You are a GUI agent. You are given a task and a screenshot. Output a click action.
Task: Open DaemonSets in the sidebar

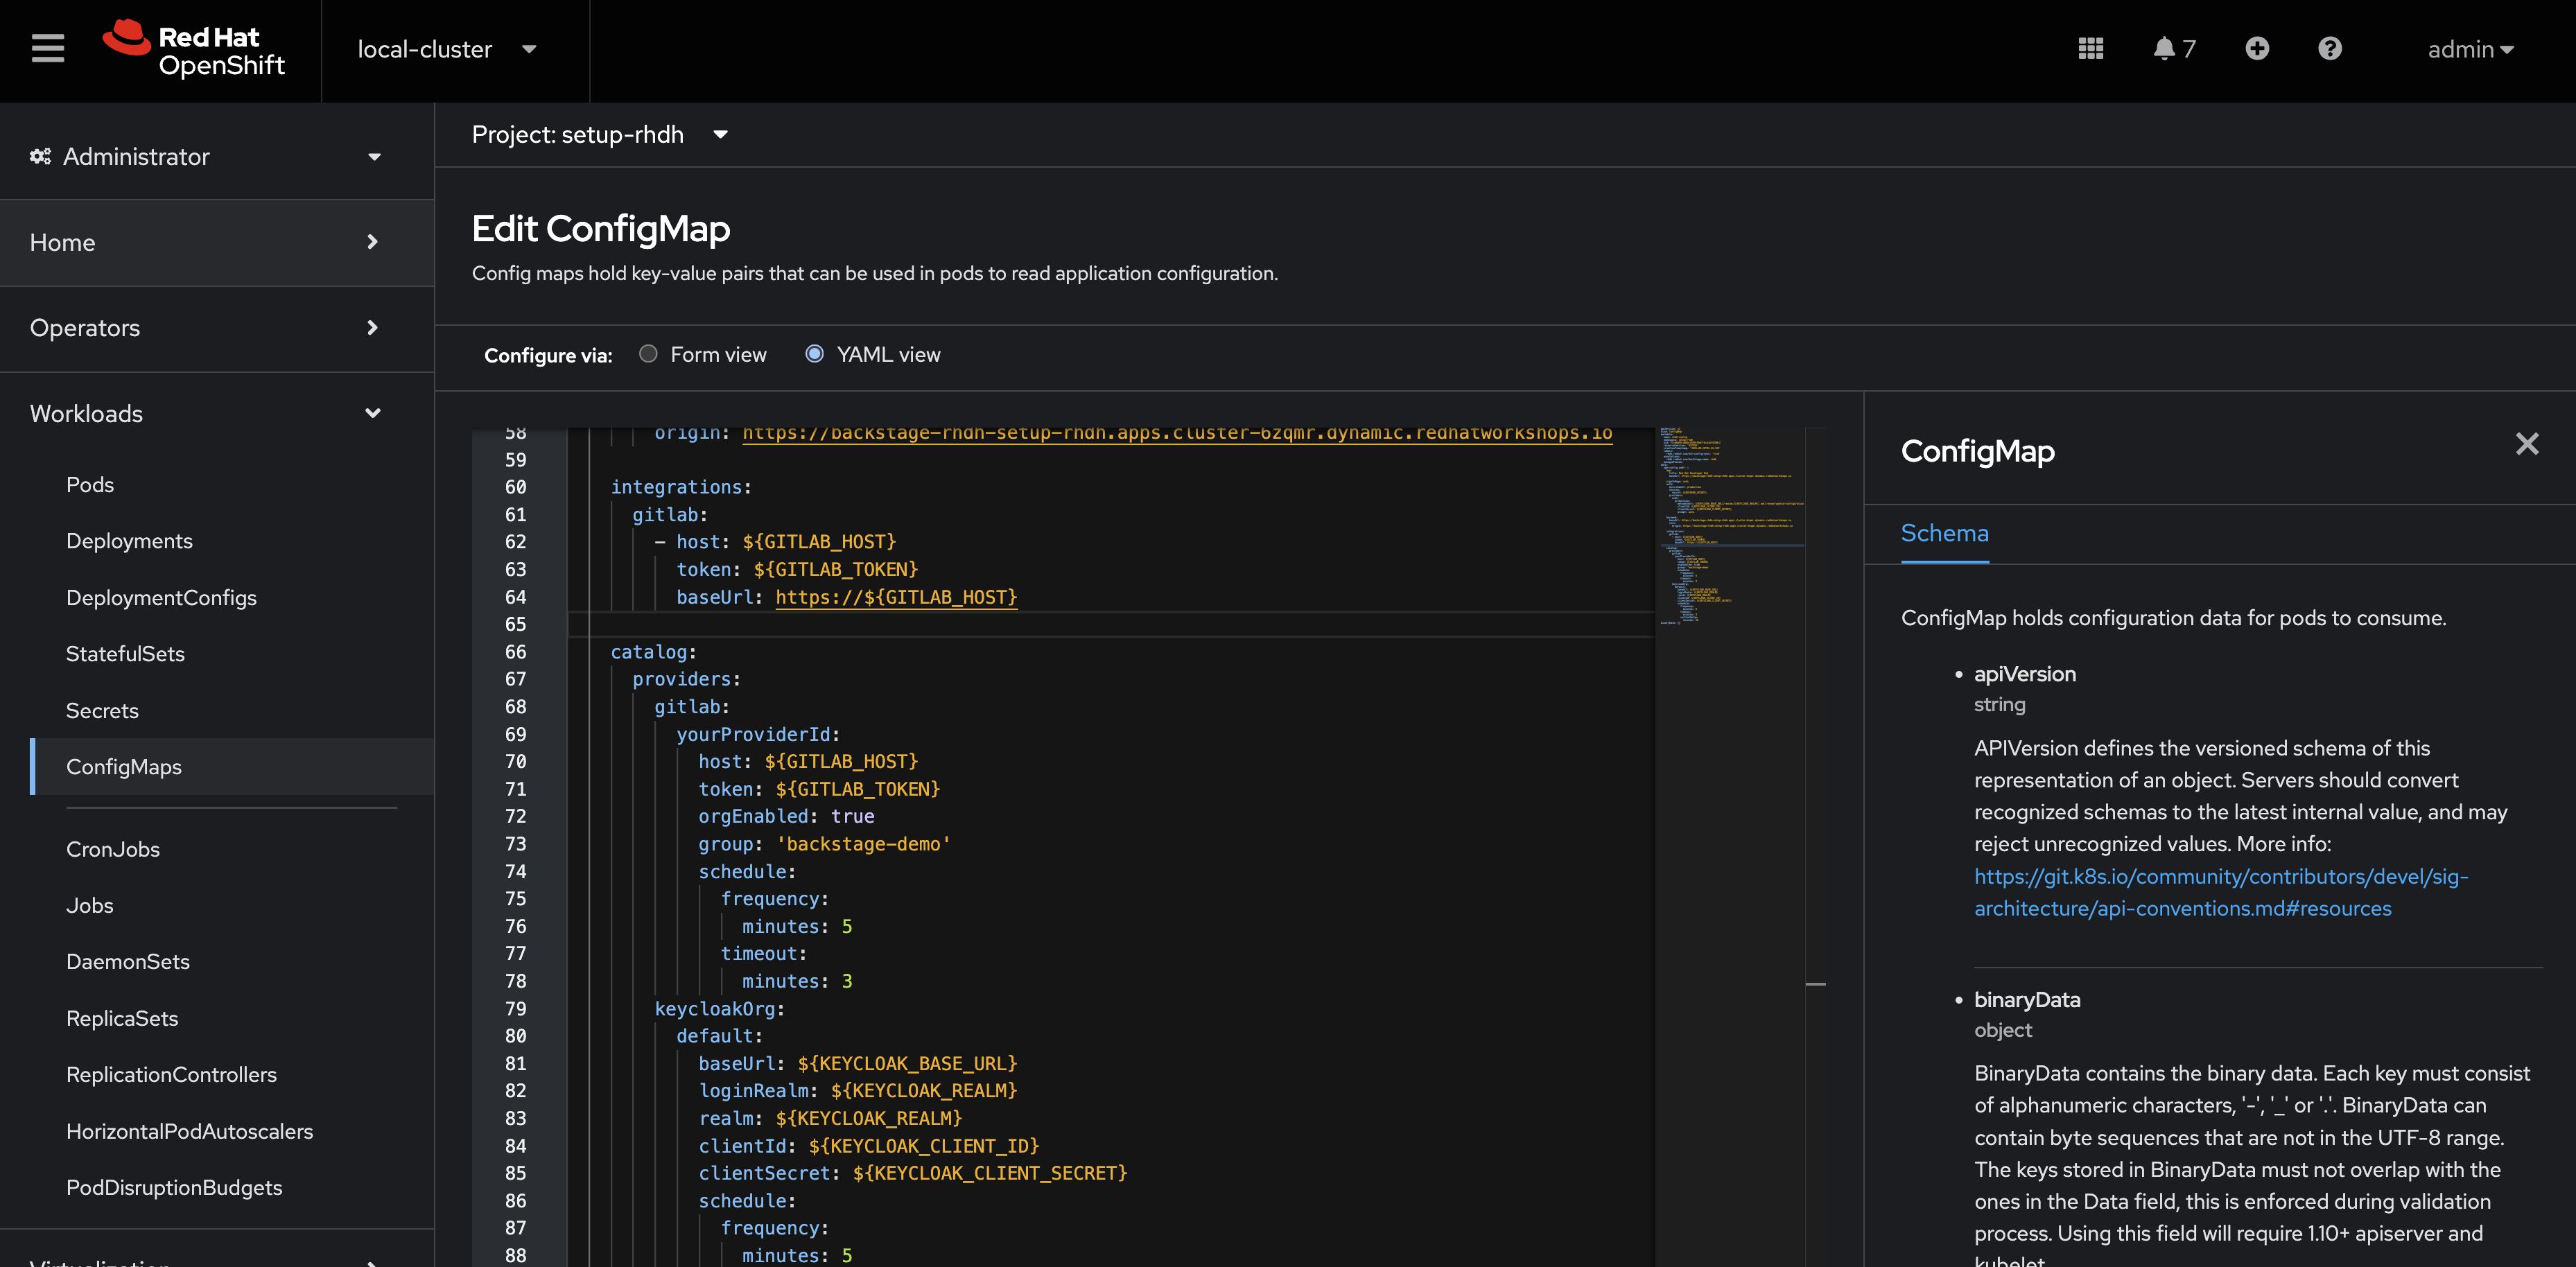coord(128,962)
